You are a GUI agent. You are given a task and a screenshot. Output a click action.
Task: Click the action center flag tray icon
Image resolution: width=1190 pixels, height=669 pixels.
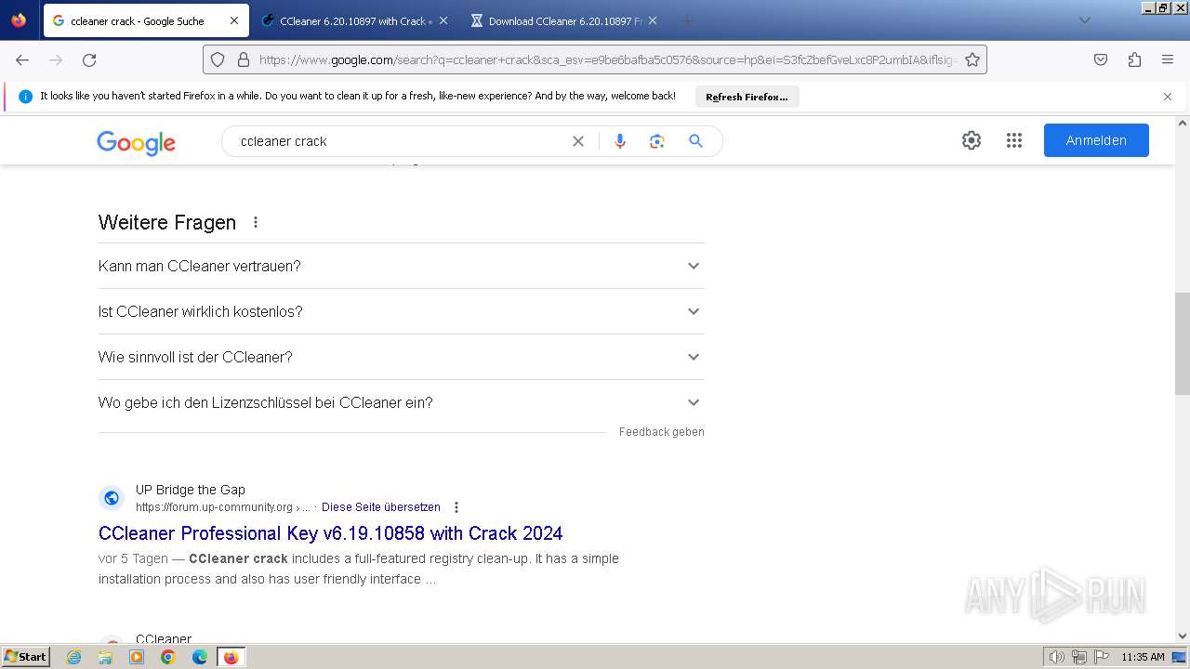click(x=1102, y=657)
